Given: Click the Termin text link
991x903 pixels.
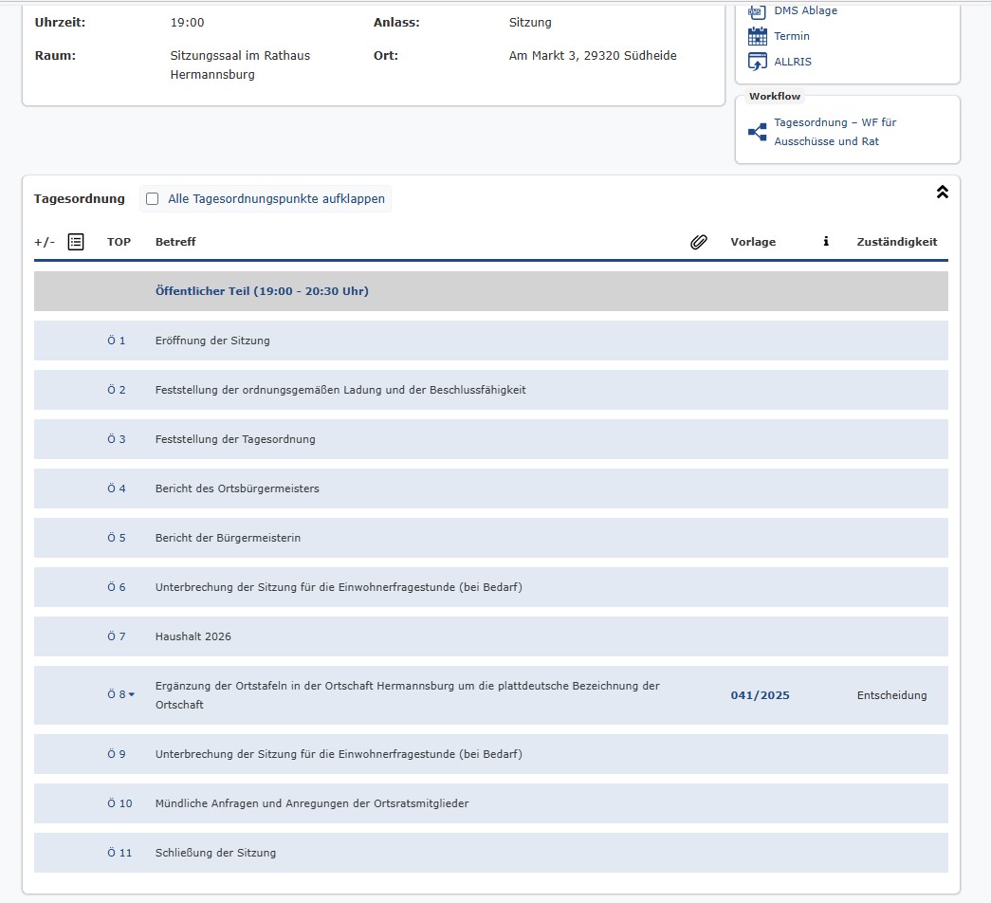Looking at the screenshot, I should (791, 36).
